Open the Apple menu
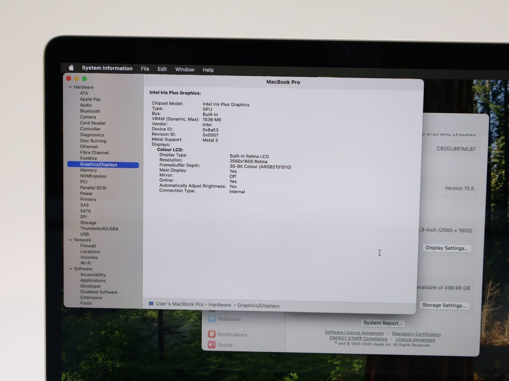The width and height of the screenshot is (509, 381). [72, 68]
